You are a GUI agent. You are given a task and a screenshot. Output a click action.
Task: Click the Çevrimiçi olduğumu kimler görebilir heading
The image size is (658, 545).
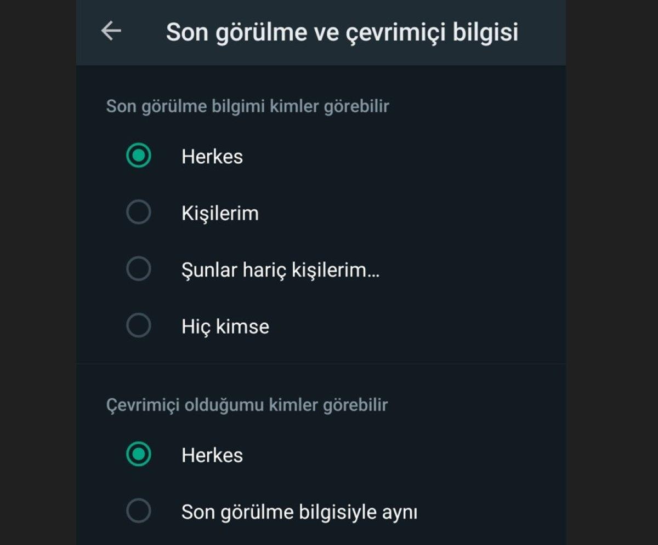coord(246,404)
